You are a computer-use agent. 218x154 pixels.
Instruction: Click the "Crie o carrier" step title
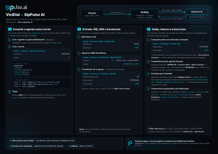[x=18, y=47]
